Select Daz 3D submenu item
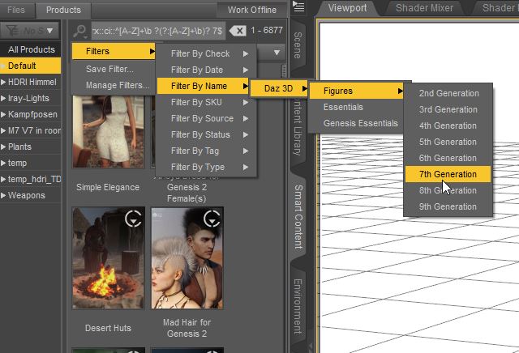 [279, 88]
